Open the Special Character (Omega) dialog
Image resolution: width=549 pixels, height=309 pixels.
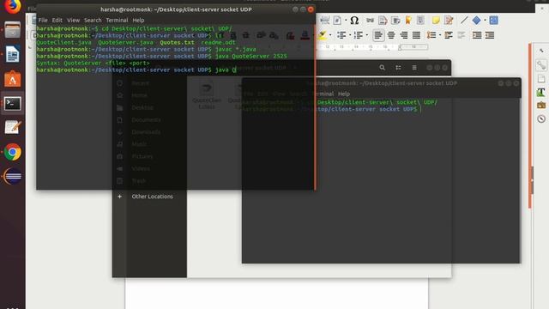(x=354, y=21)
